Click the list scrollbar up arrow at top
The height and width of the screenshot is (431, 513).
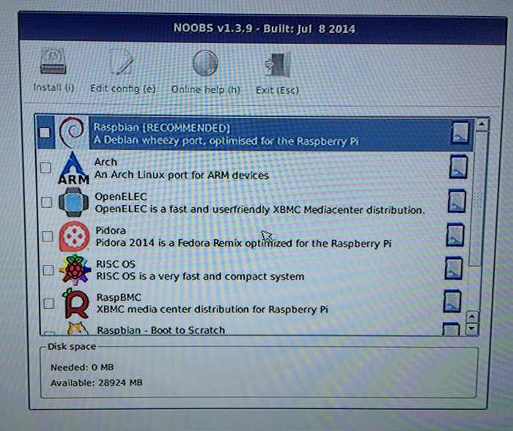coord(482,124)
